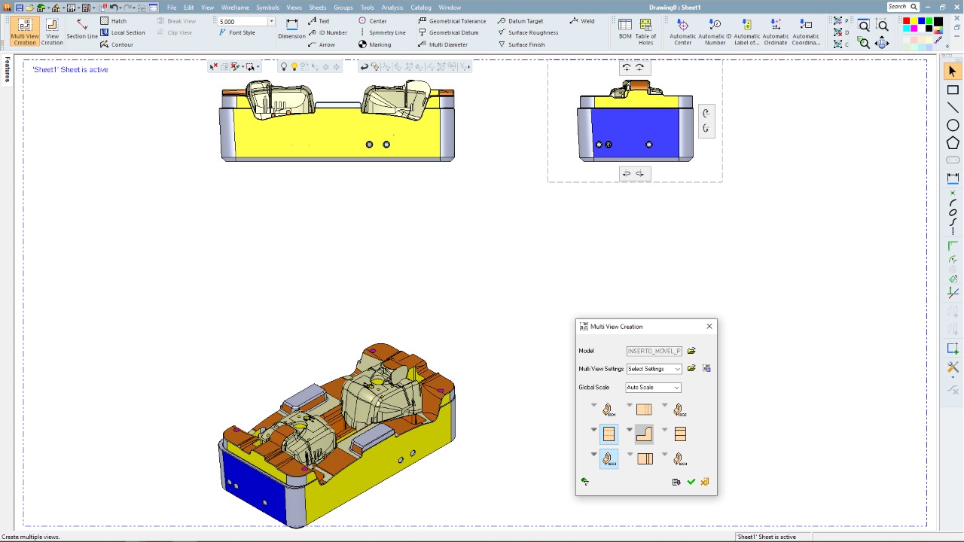Toggle the bottom-center projected view

[644, 458]
